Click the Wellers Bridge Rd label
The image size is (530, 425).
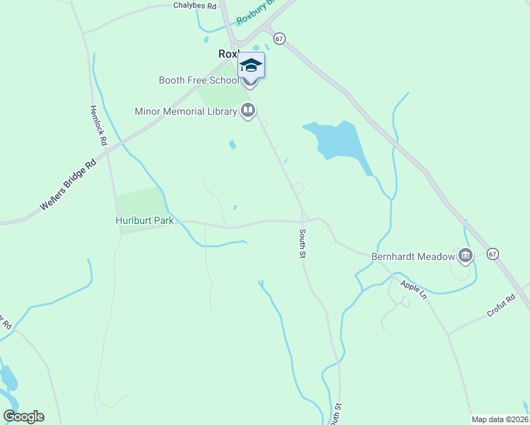point(68,184)
